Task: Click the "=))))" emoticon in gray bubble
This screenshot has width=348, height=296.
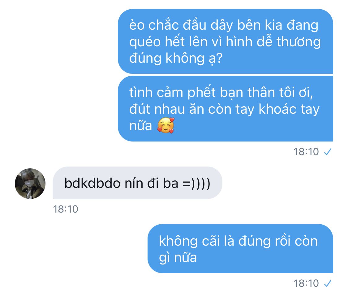Action: 196,184
